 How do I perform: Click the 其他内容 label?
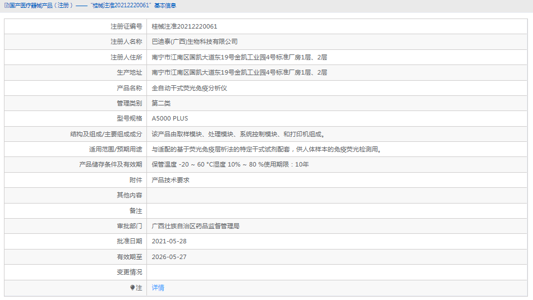tap(130, 195)
